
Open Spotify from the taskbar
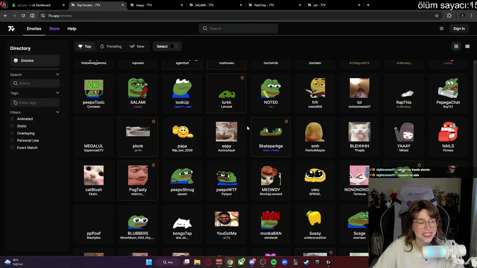tap(274, 262)
